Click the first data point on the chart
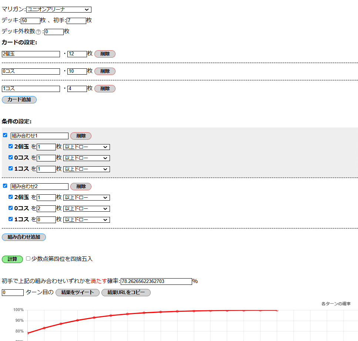Image resolution: width=358 pixels, height=341 pixels. (x=28, y=333)
